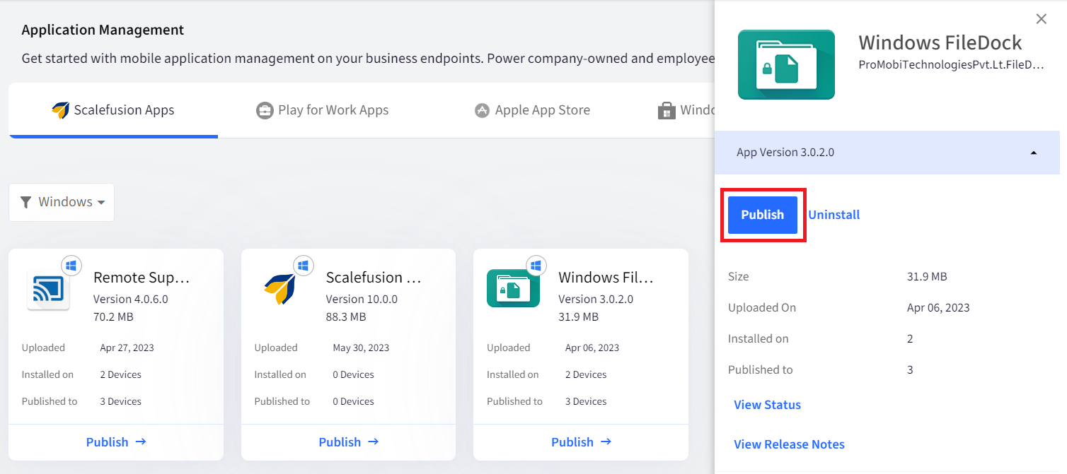
Task: Click Version 10.0.0 text
Action: 362,299
